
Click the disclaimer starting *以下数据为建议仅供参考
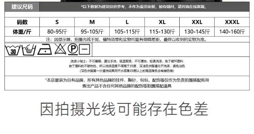click(144, 7)
